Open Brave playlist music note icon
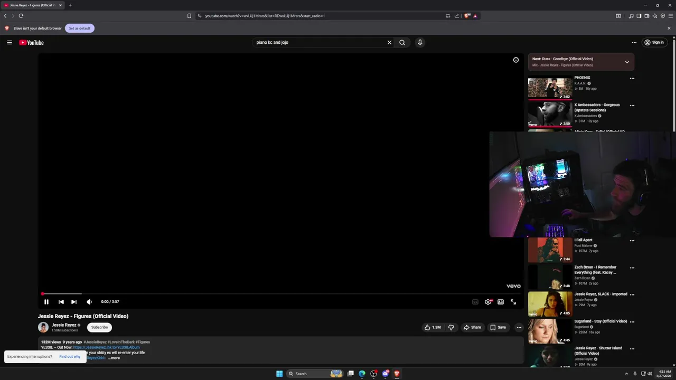Image resolution: width=676 pixels, height=380 pixels. pyautogui.click(x=631, y=16)
